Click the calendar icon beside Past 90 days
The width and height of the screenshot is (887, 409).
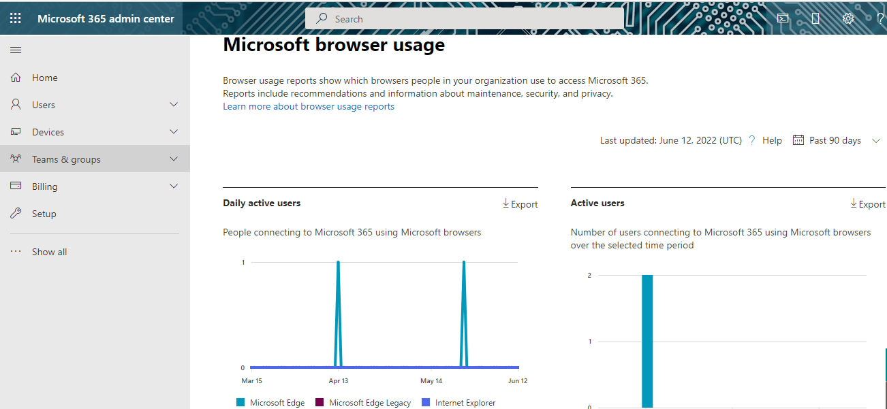(797, 140)
